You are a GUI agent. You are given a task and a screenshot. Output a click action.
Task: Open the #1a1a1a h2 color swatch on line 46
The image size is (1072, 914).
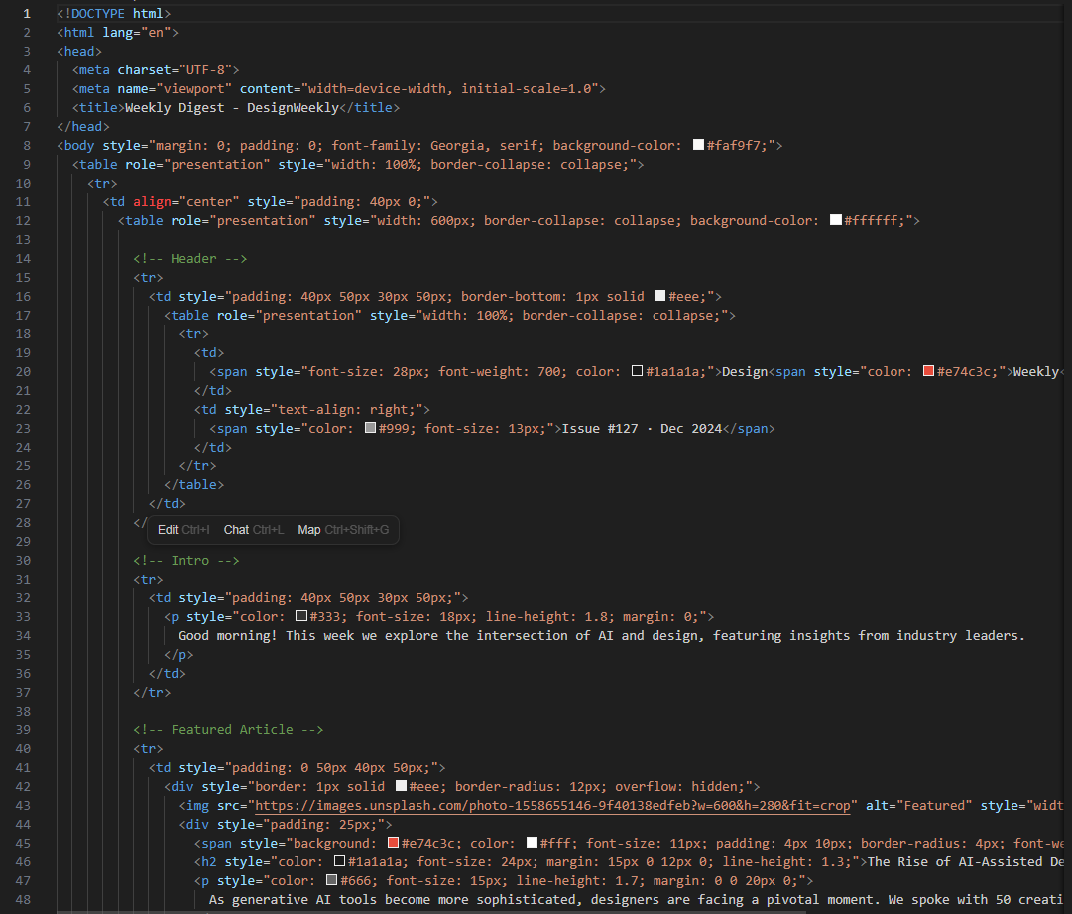coord(340,861)
